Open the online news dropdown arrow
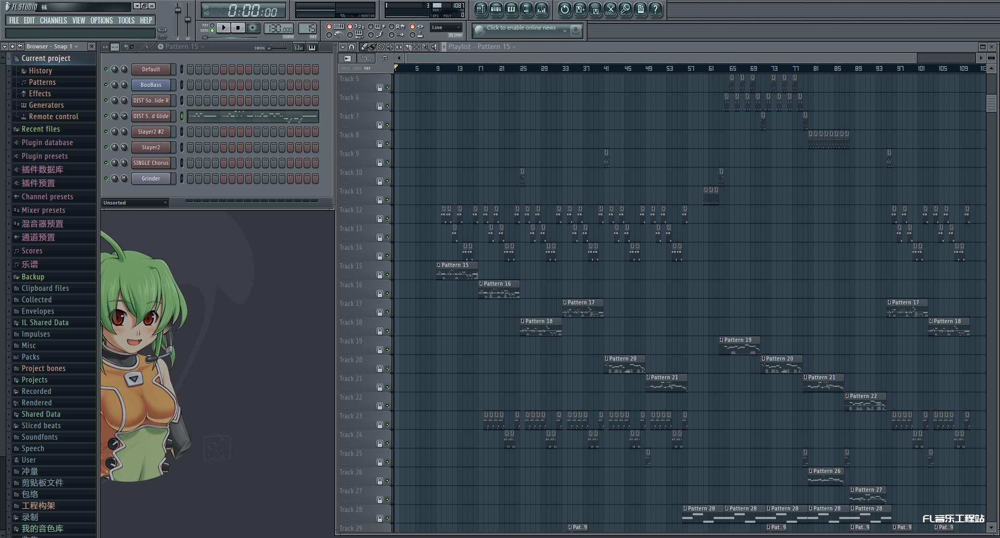1000x538 pixels. (565, 31)
